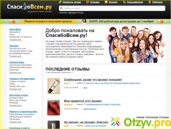The width and height of the screenshot is (171, 129).
Task: Open the review titled Мне нравится этот аромат
Action: [83, 101]
